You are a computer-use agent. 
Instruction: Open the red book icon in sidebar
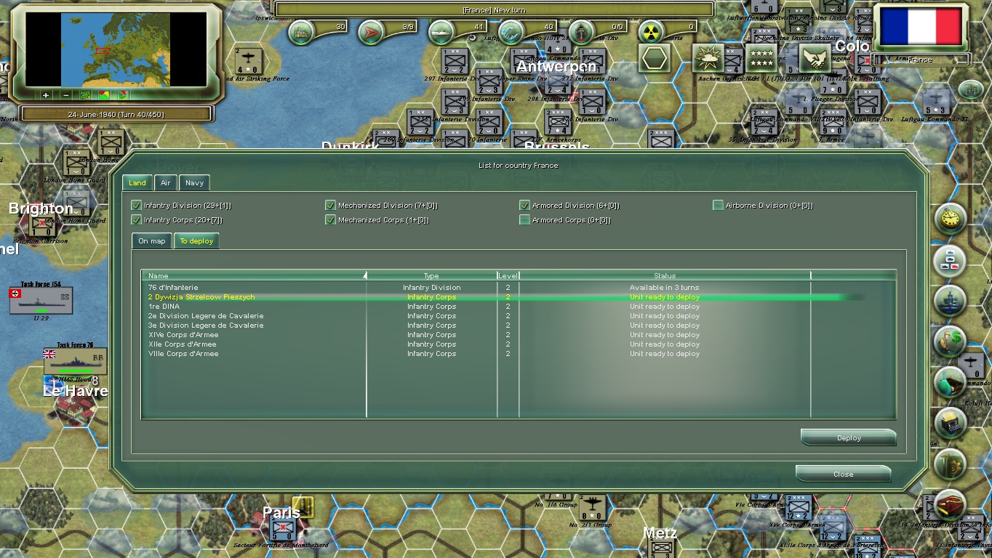[x=950, y=505]
